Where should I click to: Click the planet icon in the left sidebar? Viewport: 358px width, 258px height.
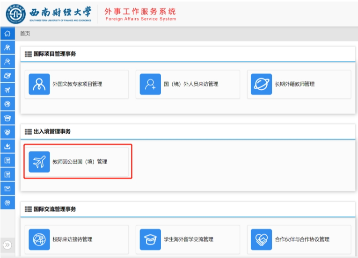(x=7, y=76)
